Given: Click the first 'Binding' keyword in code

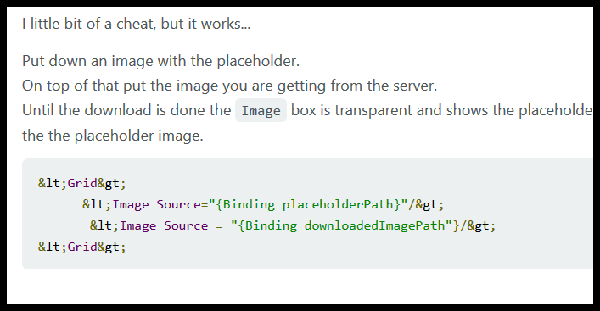Looking at the screenshot, I should (249, 204).
